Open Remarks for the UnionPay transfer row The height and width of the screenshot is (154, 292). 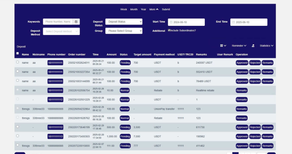point(241,109)
